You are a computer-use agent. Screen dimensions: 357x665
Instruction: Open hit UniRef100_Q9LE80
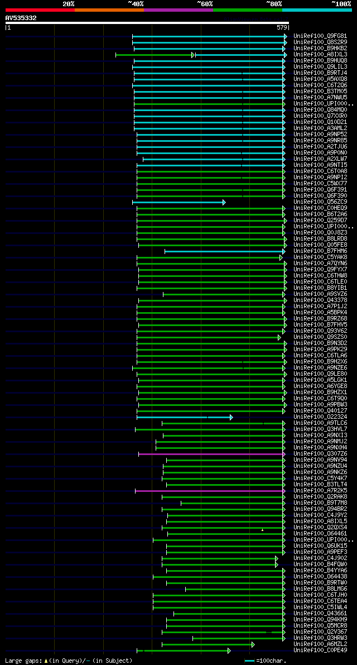(320, 374)
